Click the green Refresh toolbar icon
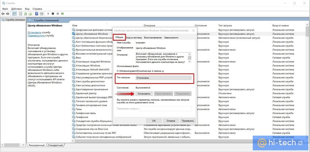This screenshot has width=310, height=152. 25,14
